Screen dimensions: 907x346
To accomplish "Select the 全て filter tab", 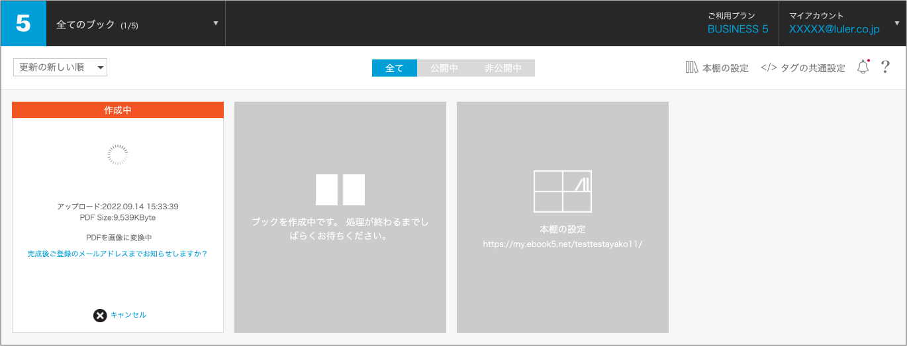I will [395, 68].
